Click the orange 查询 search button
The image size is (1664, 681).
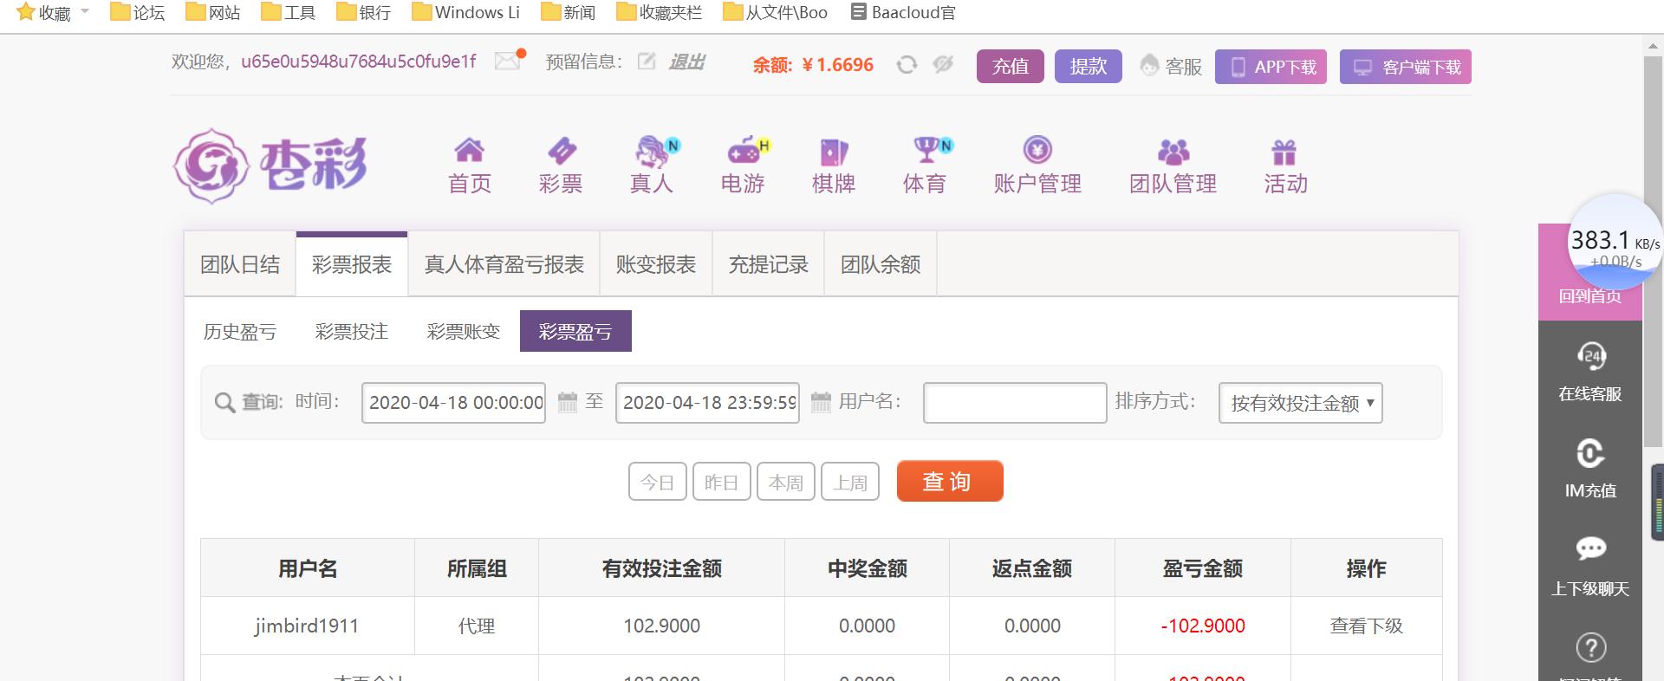click(950, 481)
